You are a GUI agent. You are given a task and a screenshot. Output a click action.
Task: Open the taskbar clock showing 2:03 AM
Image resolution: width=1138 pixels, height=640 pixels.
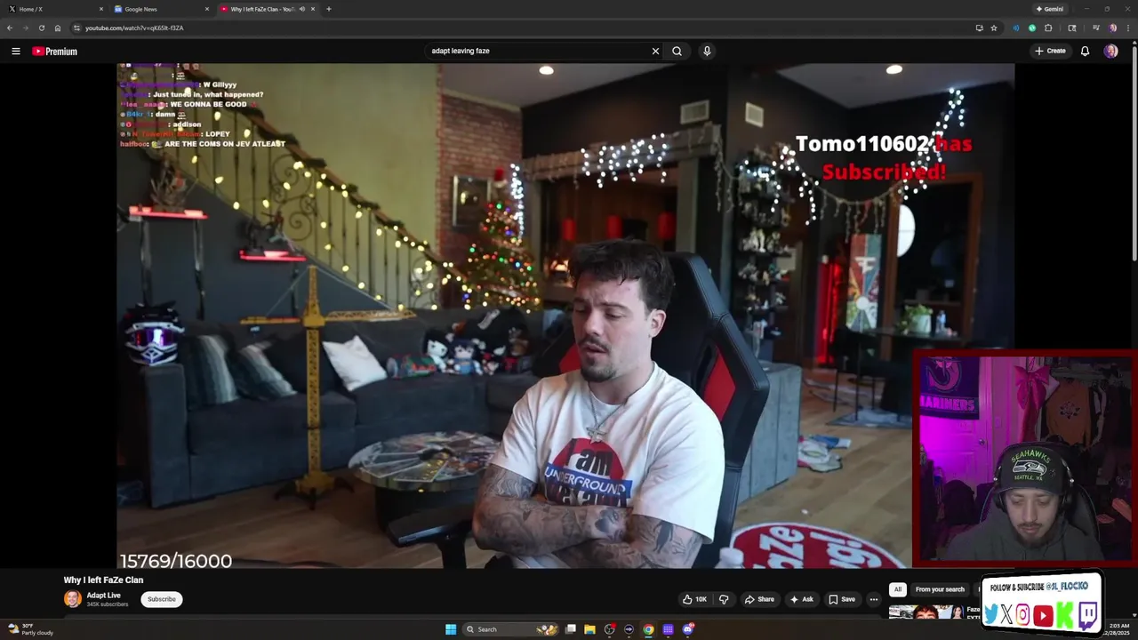click(x=1116, y=629)
